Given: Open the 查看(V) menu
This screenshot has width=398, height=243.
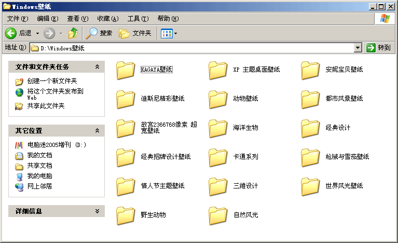Looking at the screenshot, I should pyautogui.click(x=78, y=19).
